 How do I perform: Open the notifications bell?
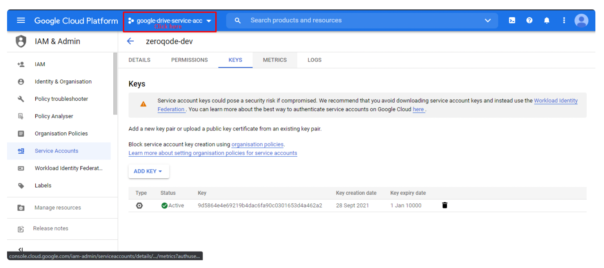547,20
